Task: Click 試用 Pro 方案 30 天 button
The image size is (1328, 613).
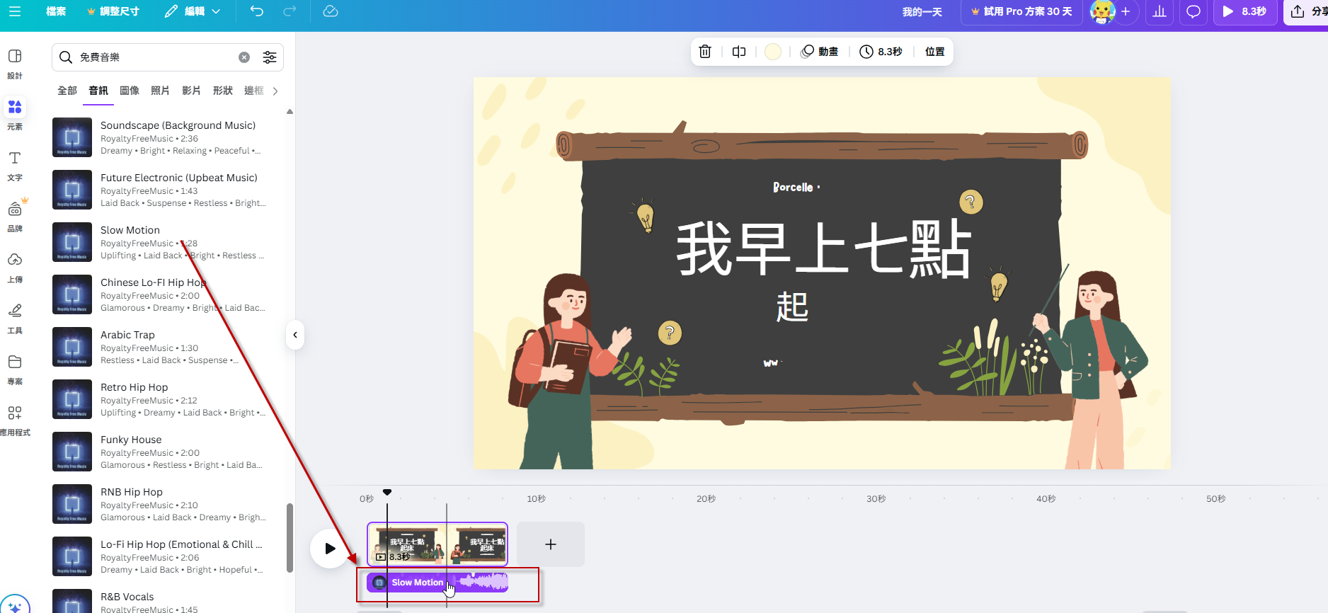Action: pyautogui.click(x=1021, y=11)
